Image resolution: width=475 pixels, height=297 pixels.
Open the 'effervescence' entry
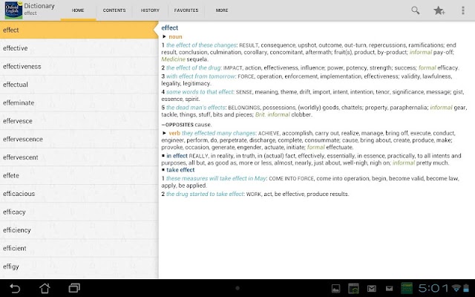pyautogui.click(x=79, y=139)
